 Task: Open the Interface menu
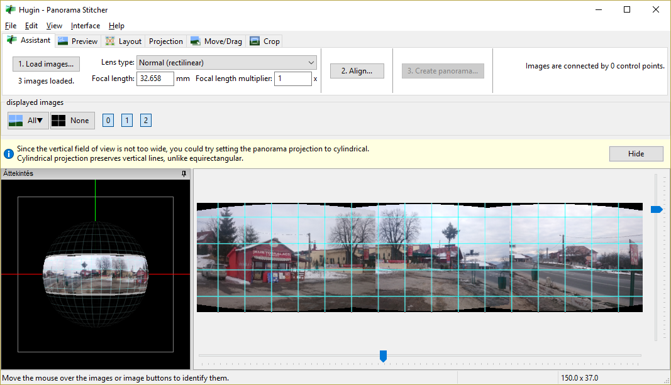pos(86,26)
